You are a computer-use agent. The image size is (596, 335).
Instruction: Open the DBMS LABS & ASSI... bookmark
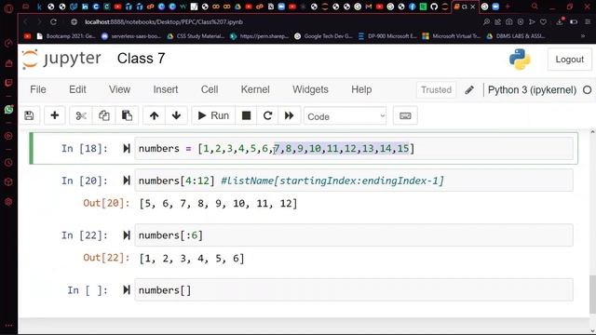(516, 36)
